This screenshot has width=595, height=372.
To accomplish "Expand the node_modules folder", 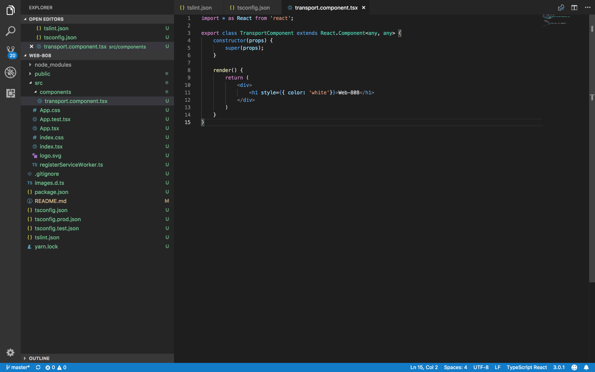I will (x=53, y=65).
